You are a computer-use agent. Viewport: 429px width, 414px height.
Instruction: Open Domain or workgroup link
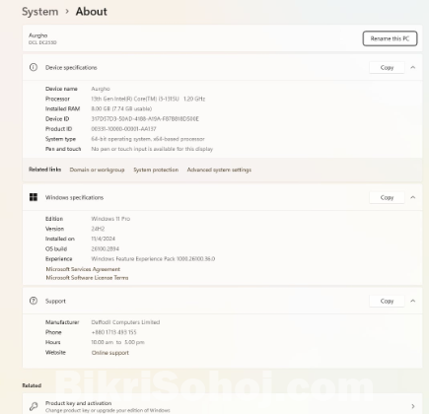(x=97, y=170)
